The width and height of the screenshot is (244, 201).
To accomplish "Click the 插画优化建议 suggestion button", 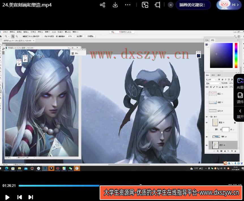I will 193,5.
